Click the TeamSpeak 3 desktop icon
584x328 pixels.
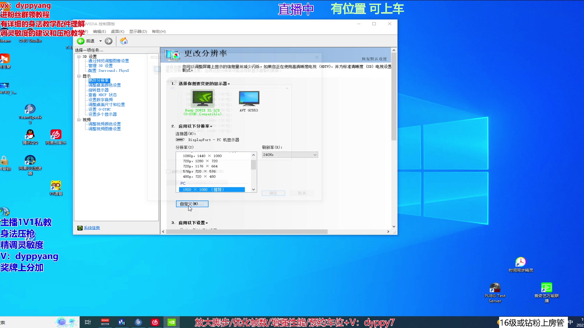click(30, 114)
